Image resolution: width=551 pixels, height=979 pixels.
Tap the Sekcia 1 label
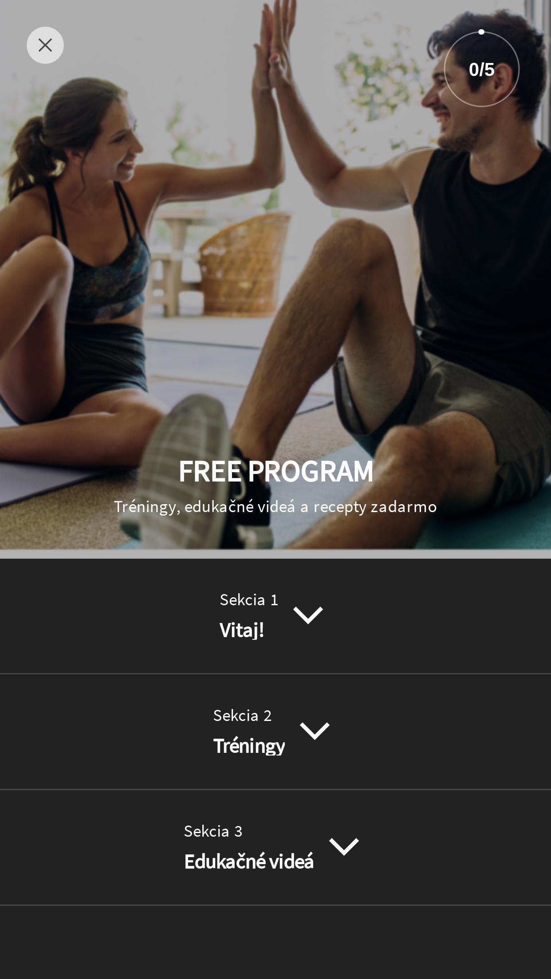tap(249, 600)
